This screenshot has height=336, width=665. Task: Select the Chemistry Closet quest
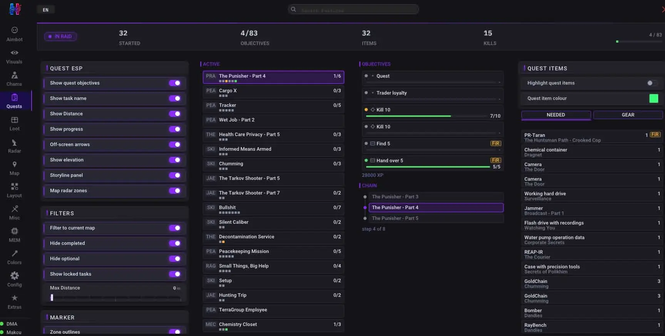(273, 326)
